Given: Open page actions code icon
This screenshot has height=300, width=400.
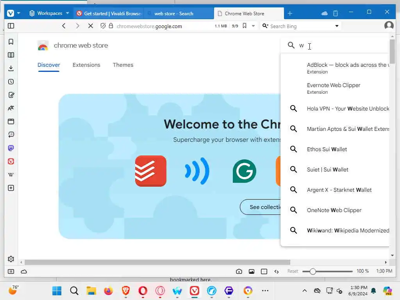Looking at the screenshot, I should point(277,271).
